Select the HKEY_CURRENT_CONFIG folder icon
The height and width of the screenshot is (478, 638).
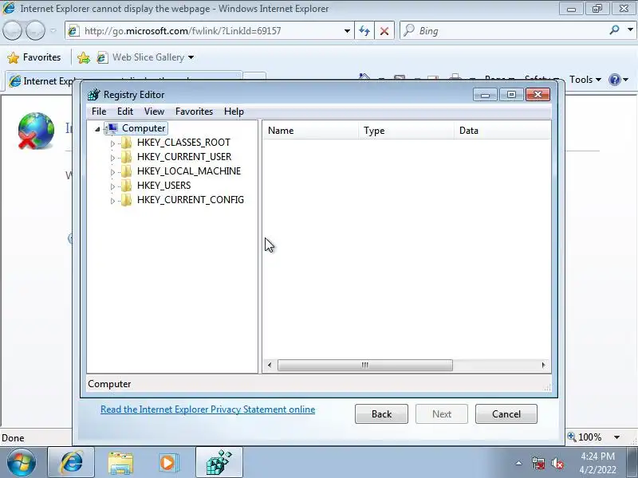coord(127,200)
